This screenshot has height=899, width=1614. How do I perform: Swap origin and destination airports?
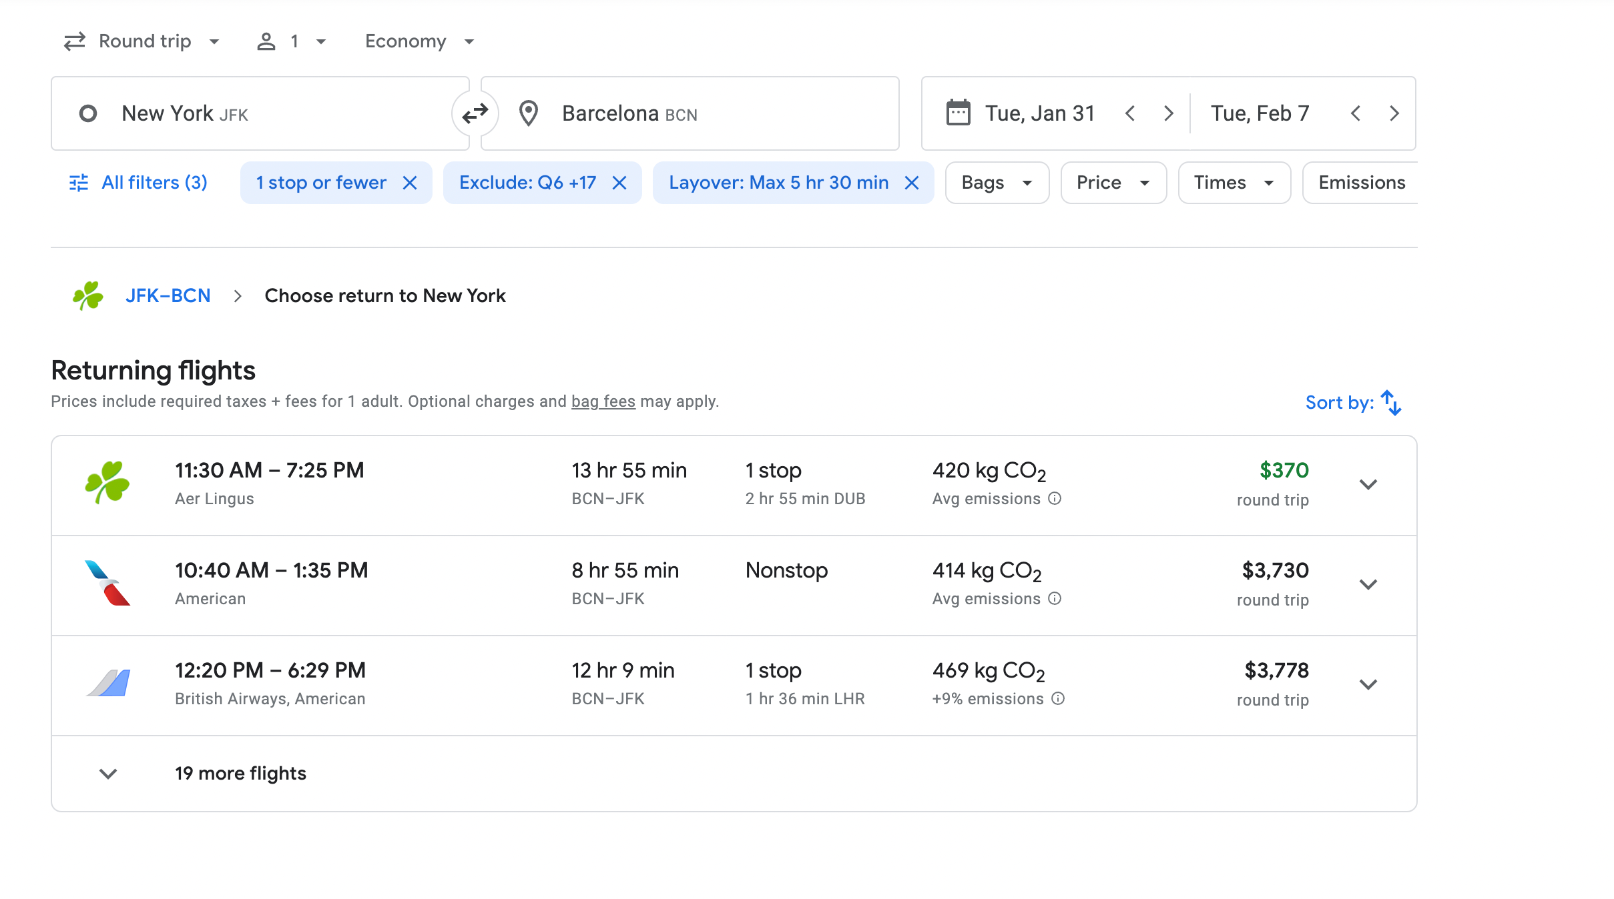[475, 113]
